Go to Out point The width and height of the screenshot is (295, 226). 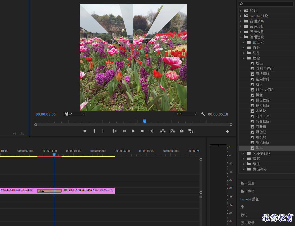point(151,131)
